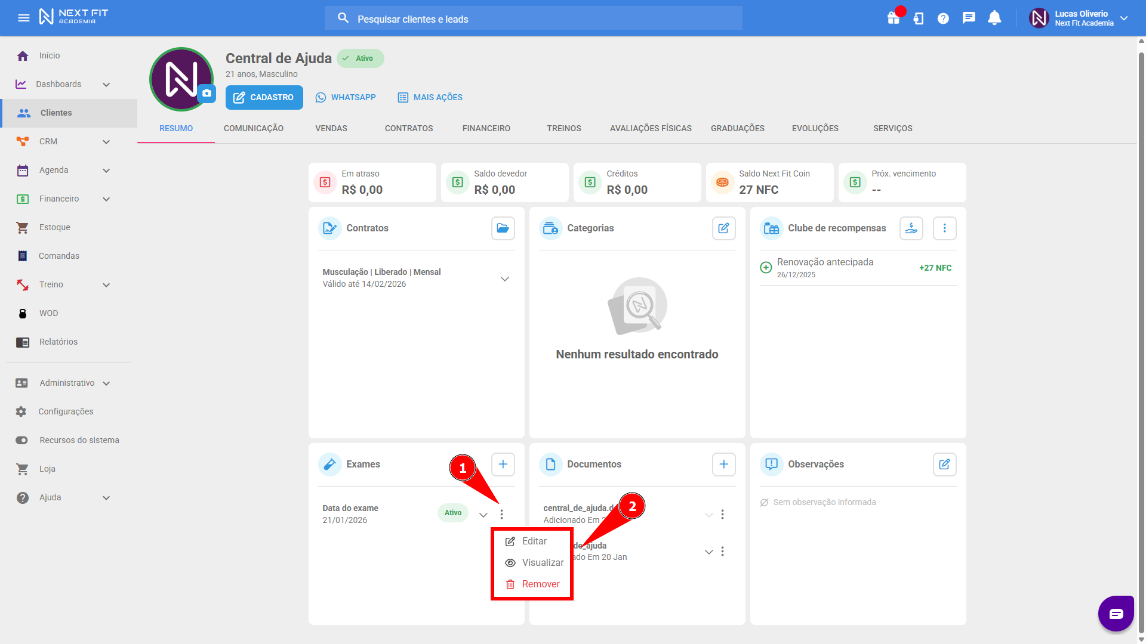Open Contratos folder icon button
1146x644 pixels.
pos(503,228)
